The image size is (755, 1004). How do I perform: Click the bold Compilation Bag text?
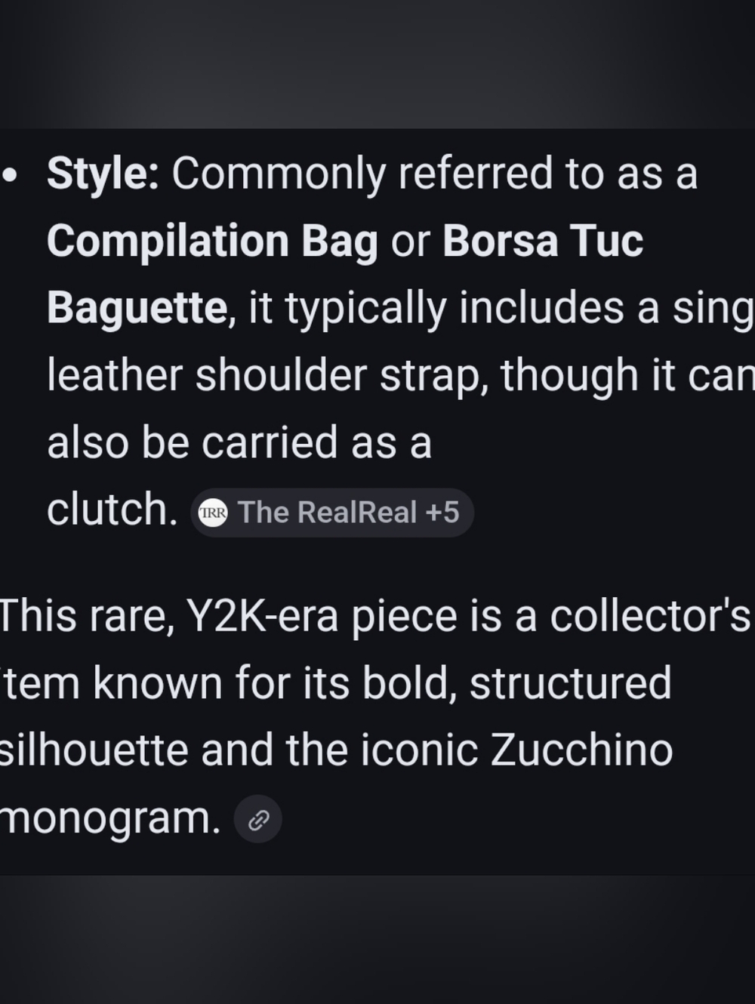tap(212, 241)
